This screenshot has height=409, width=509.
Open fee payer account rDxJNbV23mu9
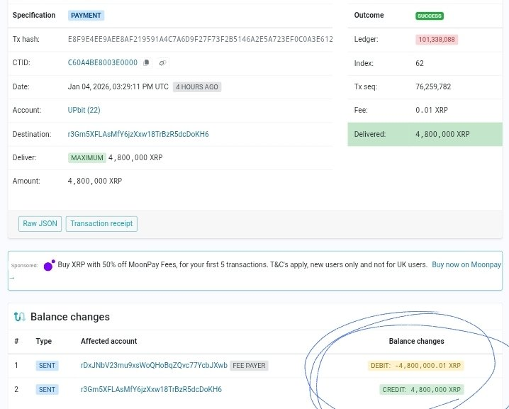tap(154, 366)
